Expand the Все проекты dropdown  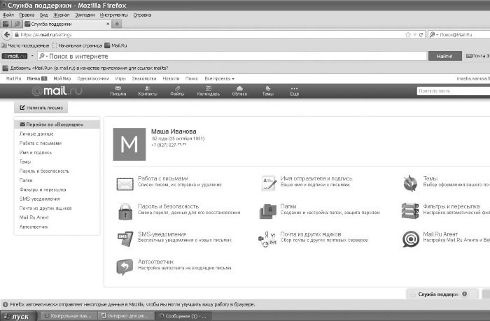[x=219, y=79]
